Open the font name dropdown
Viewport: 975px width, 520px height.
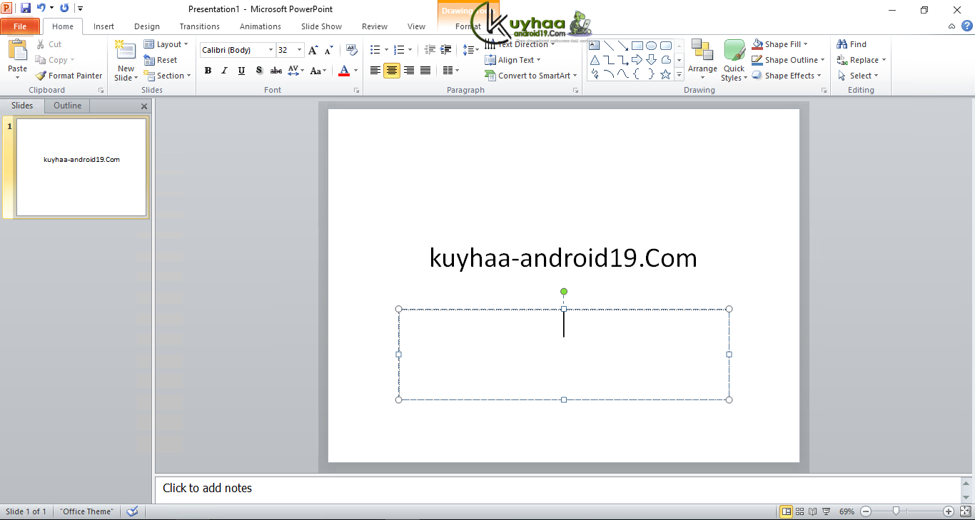click(271, 50)
